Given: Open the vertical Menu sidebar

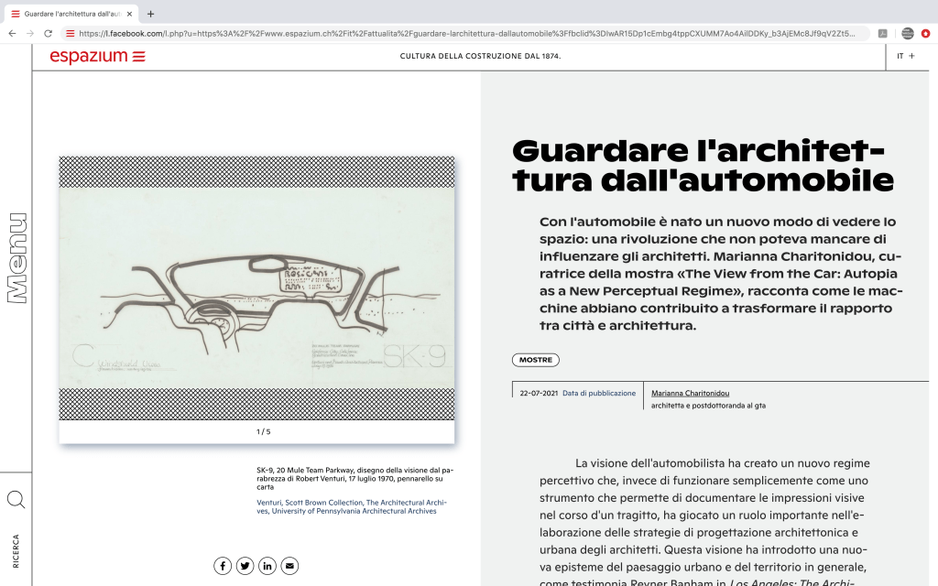Looking at the screenshot, I should click(16, 257).
